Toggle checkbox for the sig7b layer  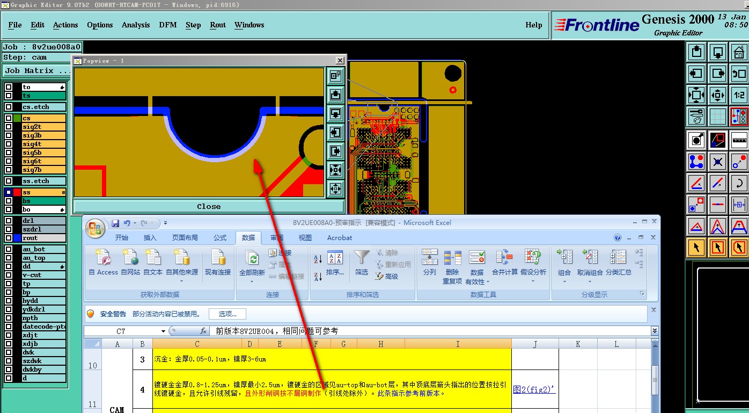[9, 170]
